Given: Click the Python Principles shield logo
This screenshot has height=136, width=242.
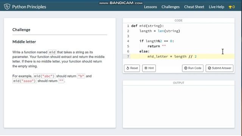Looking at the screenshot, I should pos(7,7).
